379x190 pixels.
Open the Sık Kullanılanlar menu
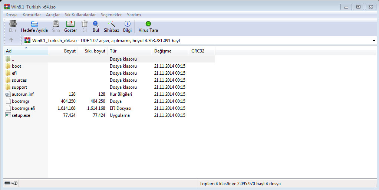[x=80, y=15]
